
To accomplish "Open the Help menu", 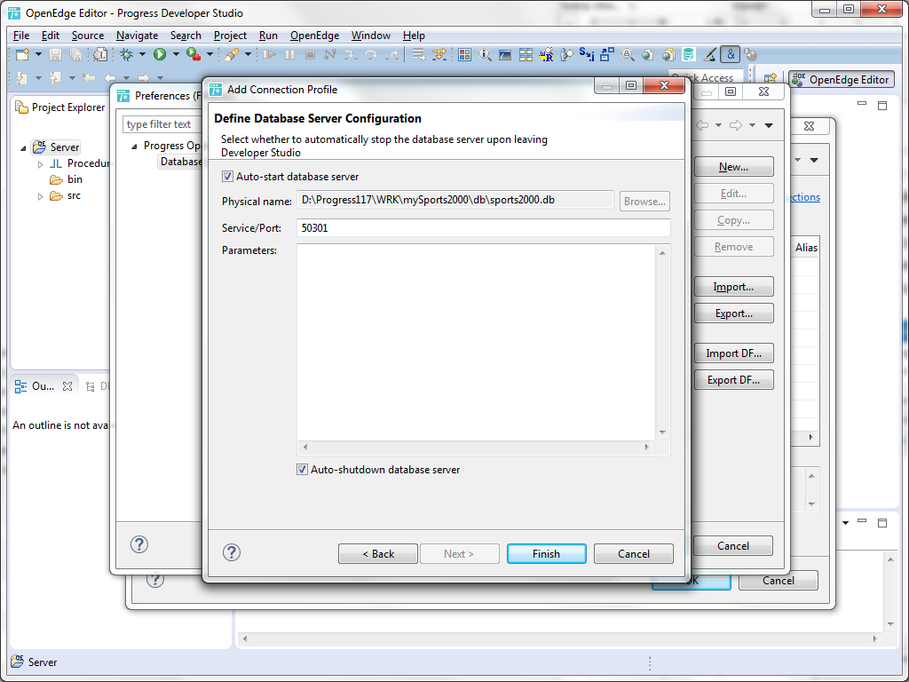I will tap(414, 36).
